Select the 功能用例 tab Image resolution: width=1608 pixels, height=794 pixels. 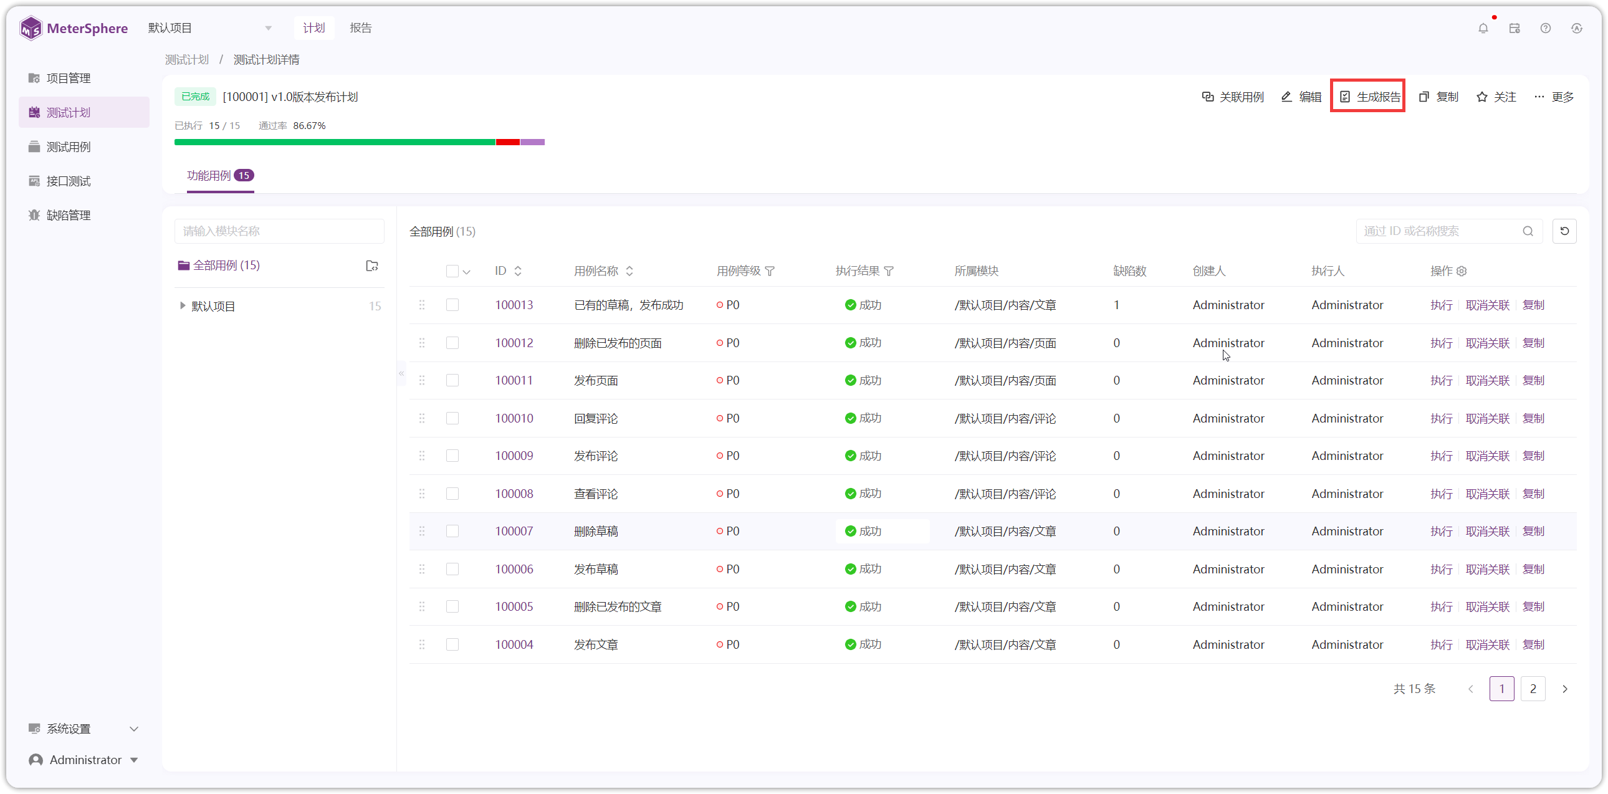click(221, 175)
